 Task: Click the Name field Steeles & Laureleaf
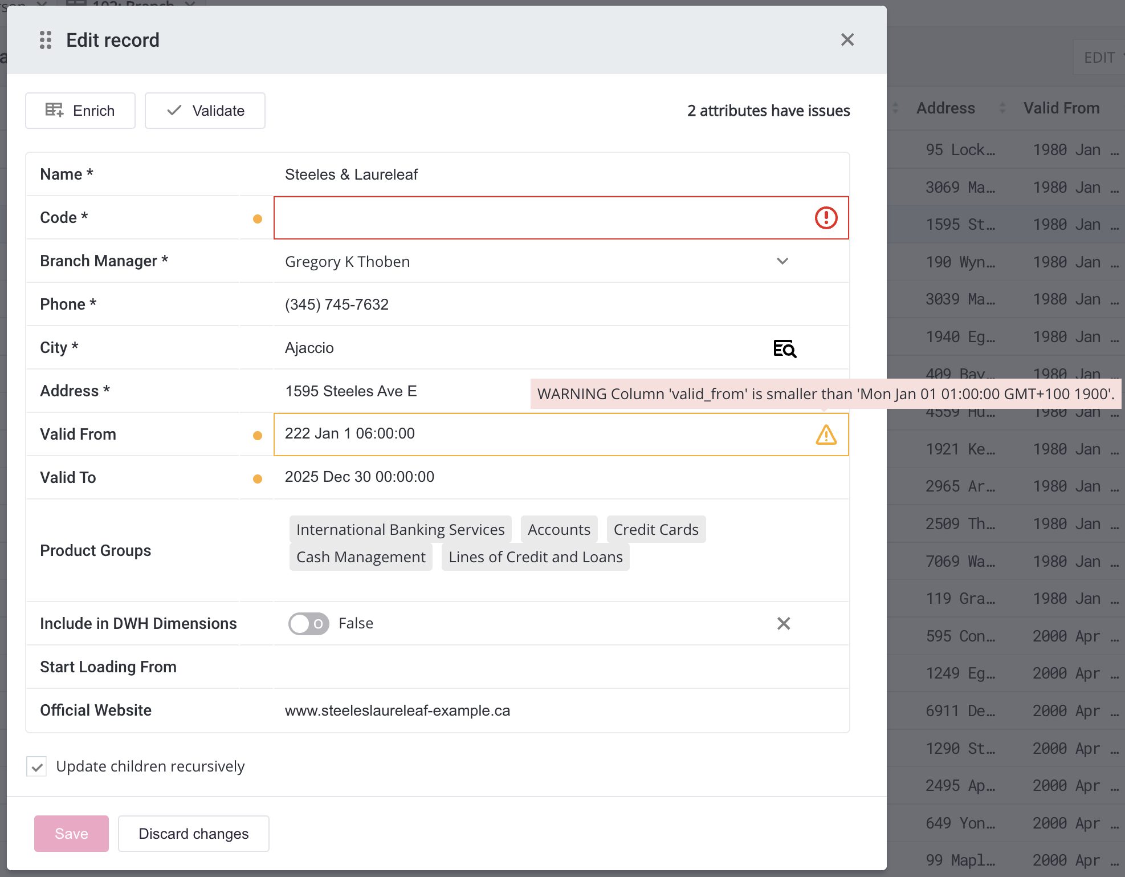[x=352, y=174]
